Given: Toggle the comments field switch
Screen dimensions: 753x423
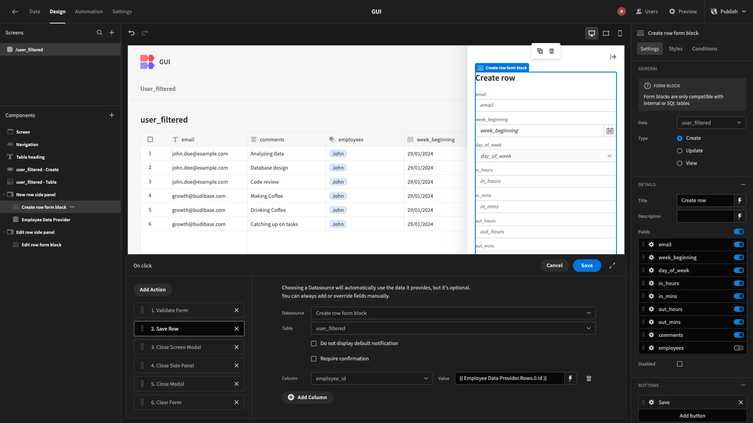Looking at the screenshot, I should coord(739,335).
